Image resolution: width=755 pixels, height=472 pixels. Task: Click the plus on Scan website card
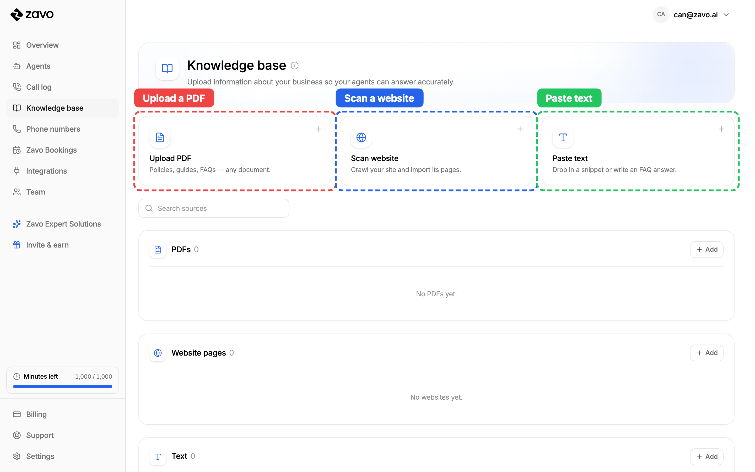click(x=520, y=129)
